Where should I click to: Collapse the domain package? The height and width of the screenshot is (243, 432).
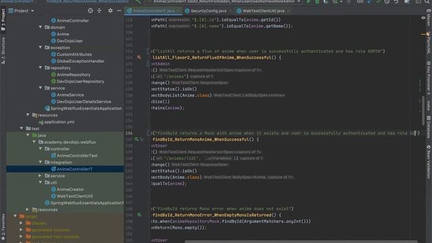40,27
